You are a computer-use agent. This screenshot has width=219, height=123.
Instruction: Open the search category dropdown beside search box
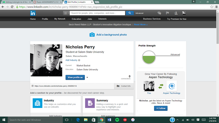(66, 13)
